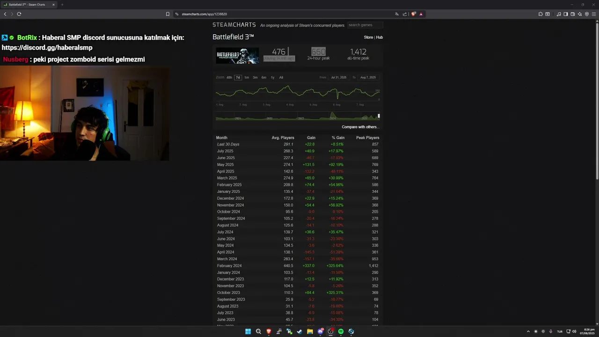Click the Brave Rewards triangle icon
Viewport: 599px width, 337px height.
click(421, 14)
